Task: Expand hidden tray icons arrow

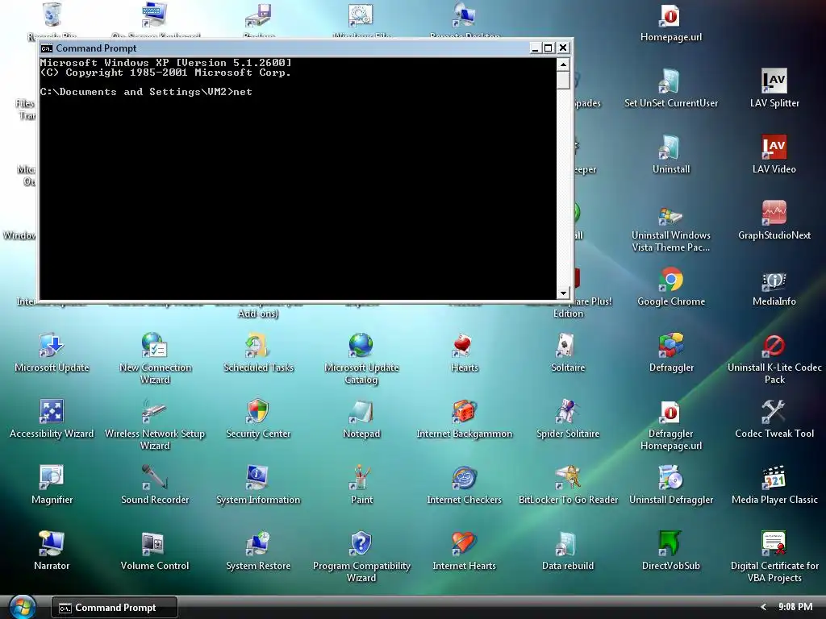Action: [x=763, y=607]
